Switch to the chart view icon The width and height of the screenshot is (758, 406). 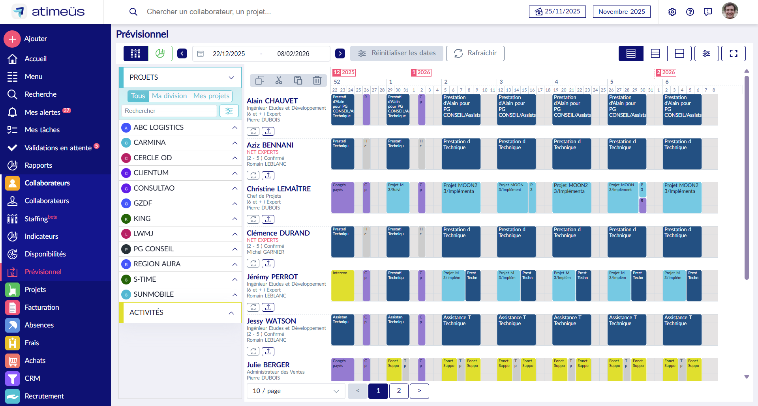(160, 53)
